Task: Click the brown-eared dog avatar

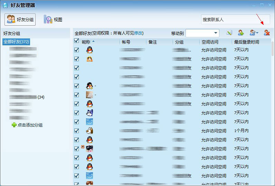Action: pyautogui.click(x=89, y=131)
